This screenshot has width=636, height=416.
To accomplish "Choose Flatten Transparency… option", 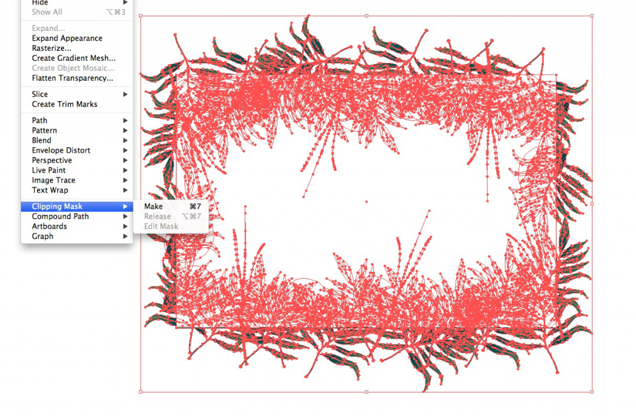I will pos(76,78).
